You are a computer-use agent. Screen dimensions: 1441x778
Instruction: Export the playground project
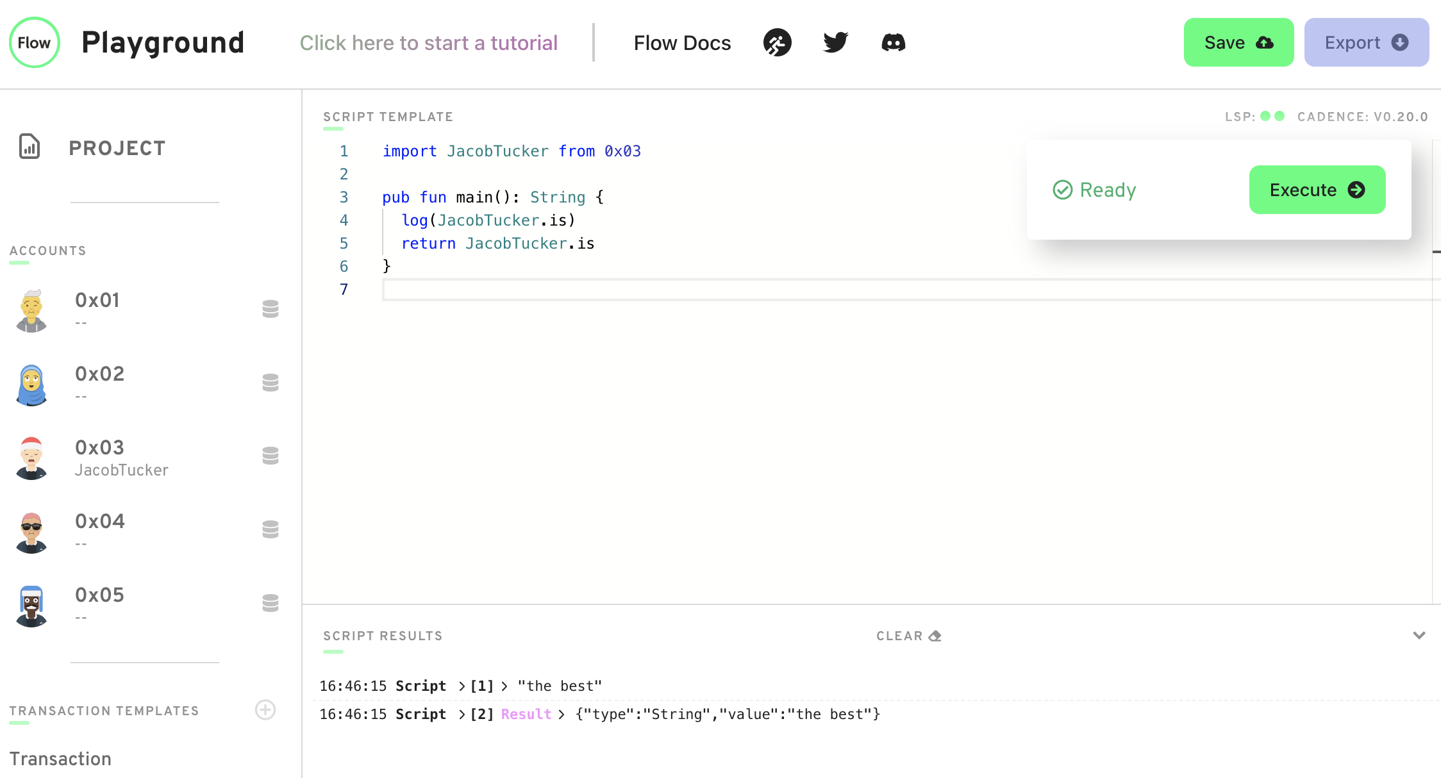(x=1366, y=42)
